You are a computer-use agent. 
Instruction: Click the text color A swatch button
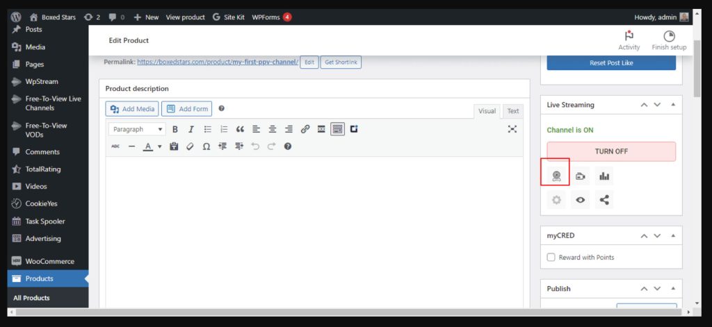[x=148, y=146]
